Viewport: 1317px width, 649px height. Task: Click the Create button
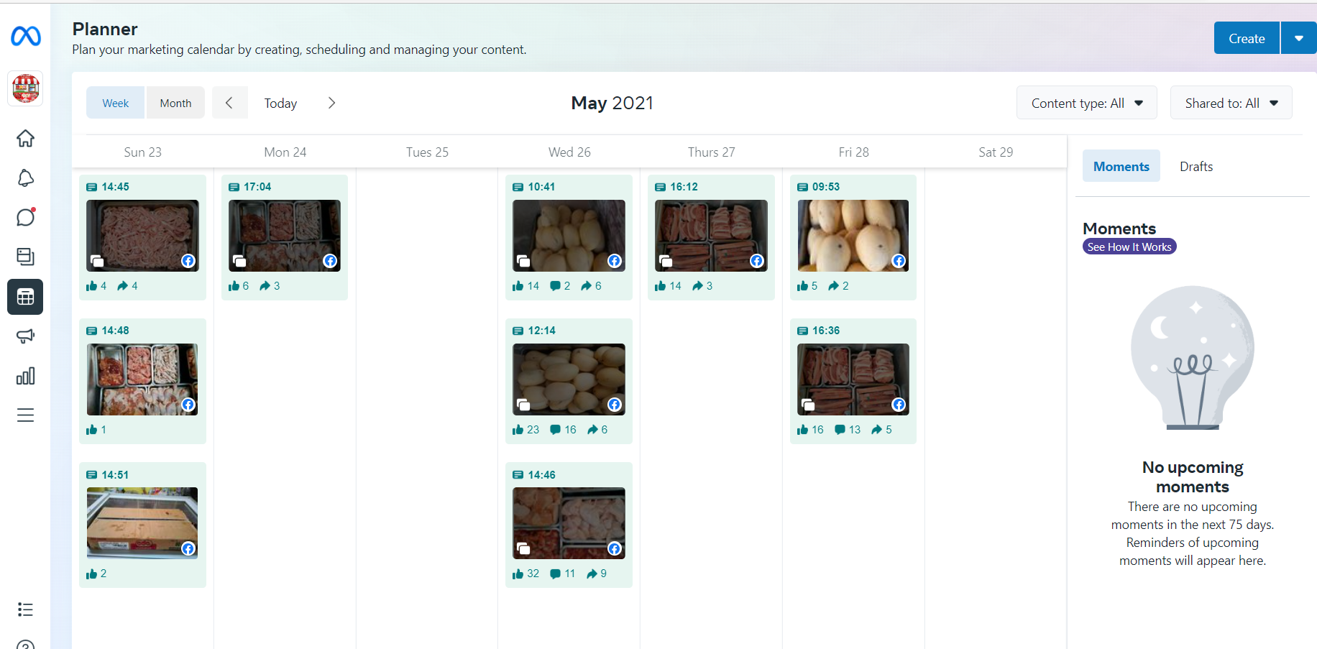pos(1247,38)
